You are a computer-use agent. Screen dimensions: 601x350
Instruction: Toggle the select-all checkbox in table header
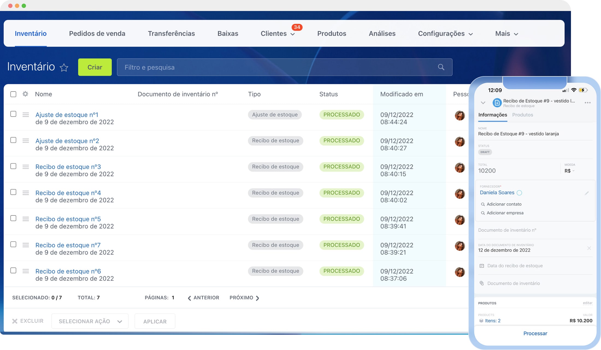13,94
